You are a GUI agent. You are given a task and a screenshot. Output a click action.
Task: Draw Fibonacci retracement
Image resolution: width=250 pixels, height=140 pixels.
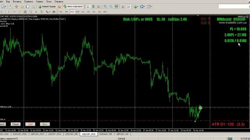click(30, 12)
